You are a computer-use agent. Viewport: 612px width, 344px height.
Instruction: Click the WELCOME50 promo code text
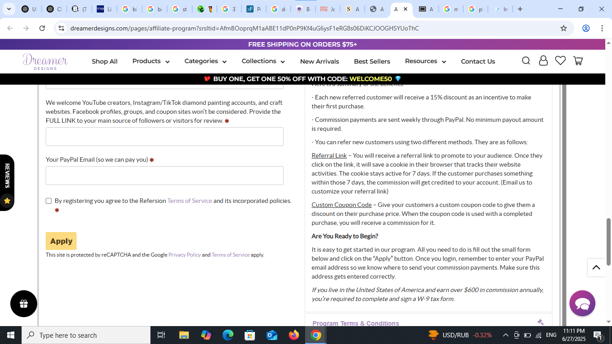[x=371, y=79]
